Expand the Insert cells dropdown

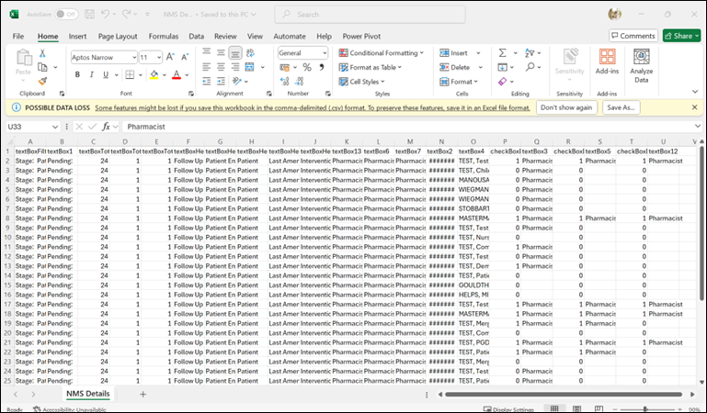pos(478,53)
